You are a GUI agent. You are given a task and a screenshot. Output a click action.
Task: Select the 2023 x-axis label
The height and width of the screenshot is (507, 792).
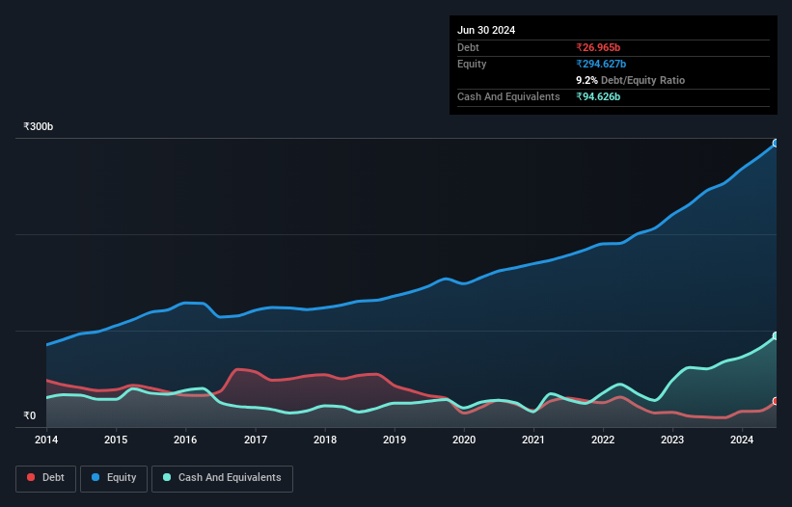tap(672, 440)
